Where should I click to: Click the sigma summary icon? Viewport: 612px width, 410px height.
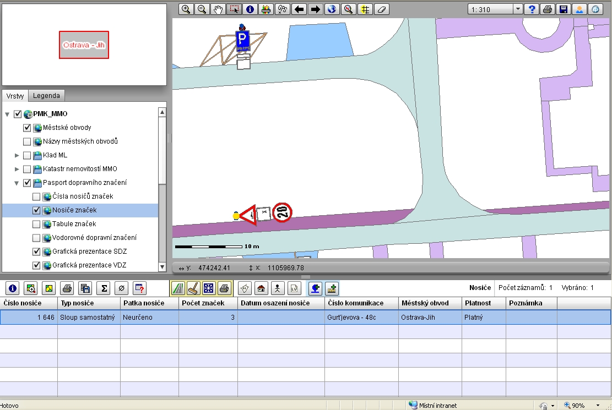point(104,288)
